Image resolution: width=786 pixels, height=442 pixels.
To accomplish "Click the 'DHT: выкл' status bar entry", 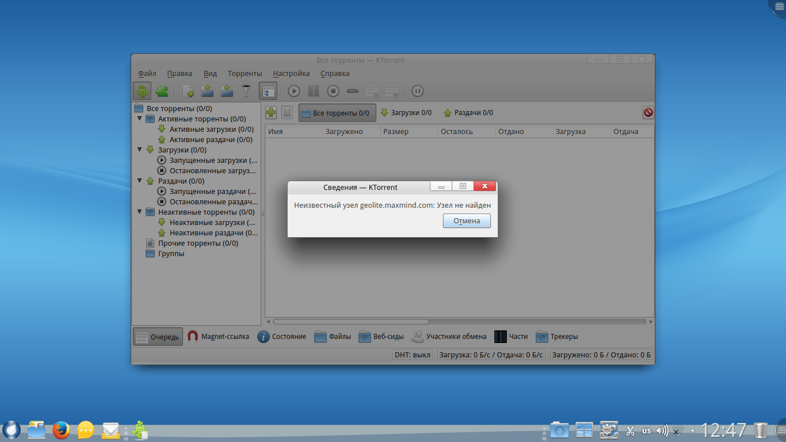I will 413,355.
